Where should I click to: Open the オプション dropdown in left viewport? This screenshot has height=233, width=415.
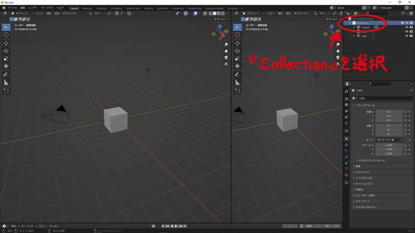click(x=221, y=19)
